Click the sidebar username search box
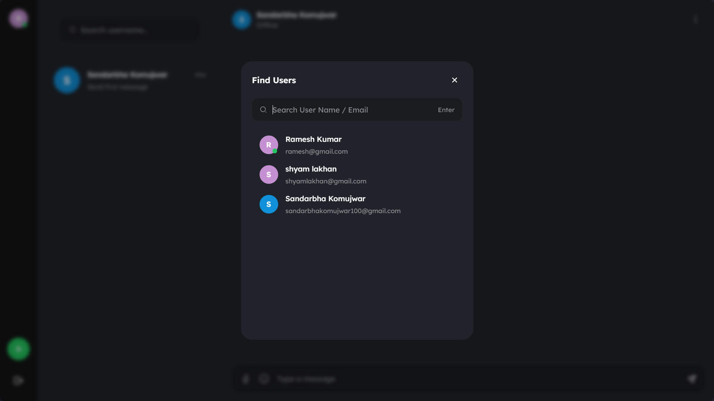714x401 pixels. [x=129, y=30]
